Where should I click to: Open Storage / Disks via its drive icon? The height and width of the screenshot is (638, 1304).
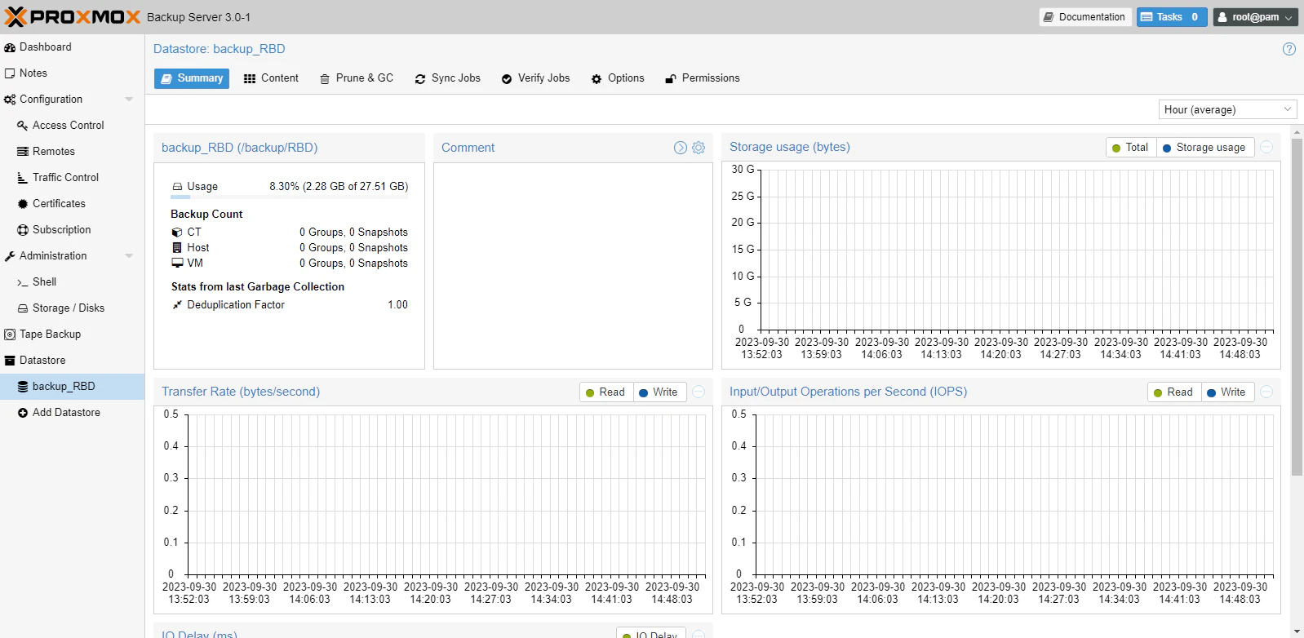23,308
